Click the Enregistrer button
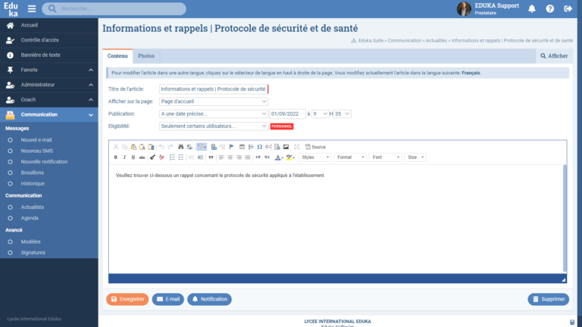 coord(127,299)
